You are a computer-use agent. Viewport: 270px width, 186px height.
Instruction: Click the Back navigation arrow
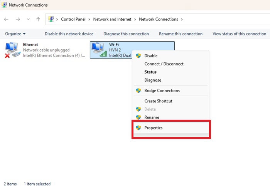(7, 19)
